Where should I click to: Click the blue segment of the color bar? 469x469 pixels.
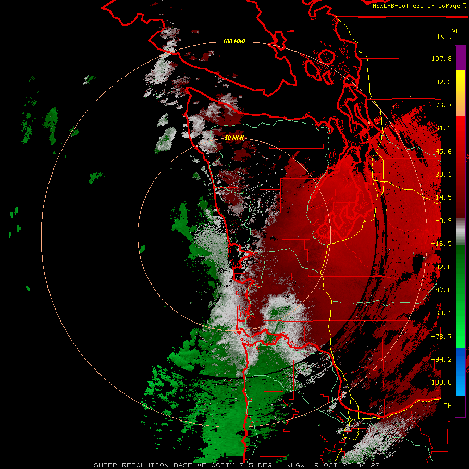(460, 372)
